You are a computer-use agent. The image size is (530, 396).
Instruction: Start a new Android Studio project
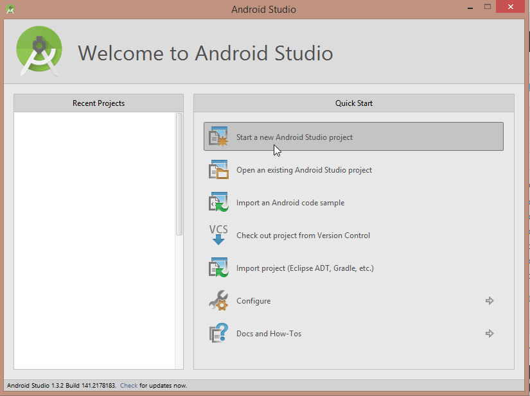tap(353, 137)
